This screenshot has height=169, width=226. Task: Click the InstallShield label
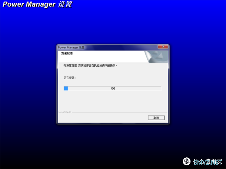[65, 112]
